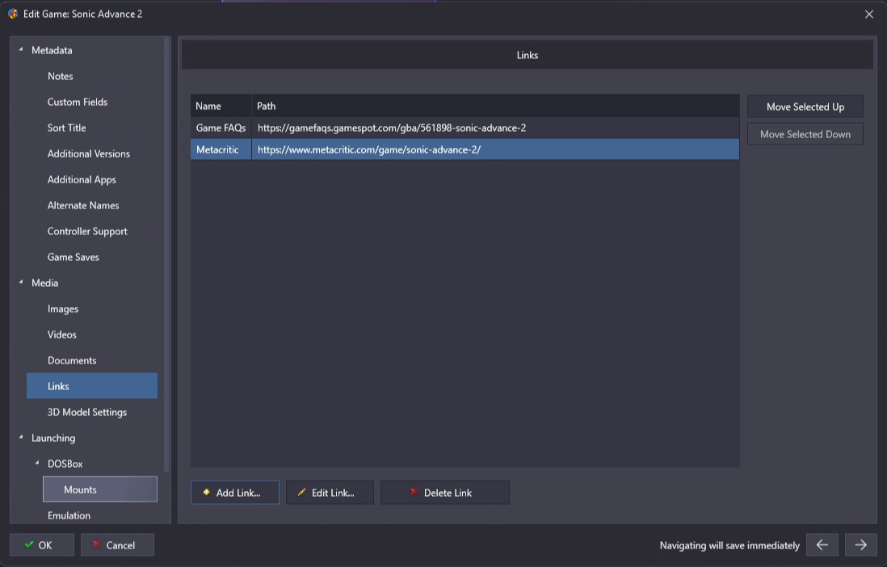Open Game Saves page

click(x=74, y=257)
